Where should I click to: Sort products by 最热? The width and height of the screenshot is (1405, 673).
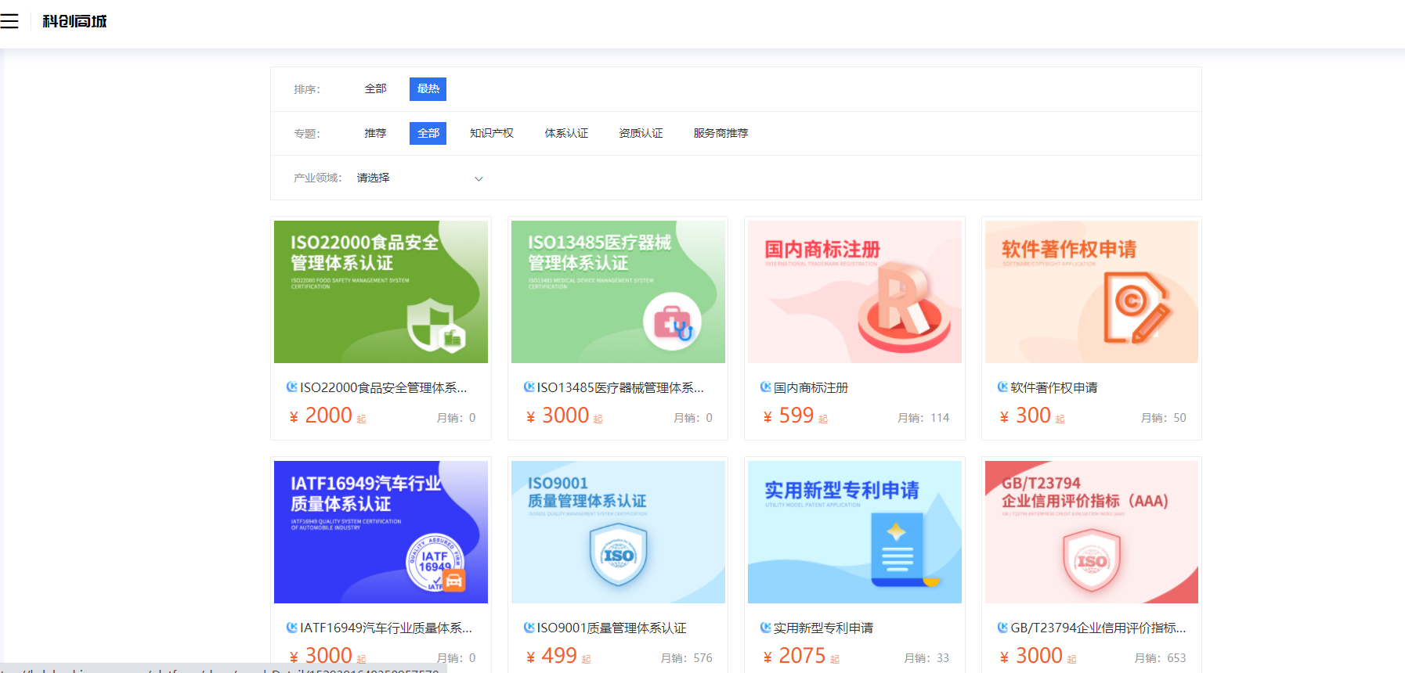(x=428, y=89)
